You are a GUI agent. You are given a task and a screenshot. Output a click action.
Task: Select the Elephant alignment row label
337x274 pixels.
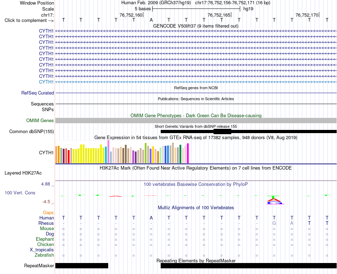45,239
